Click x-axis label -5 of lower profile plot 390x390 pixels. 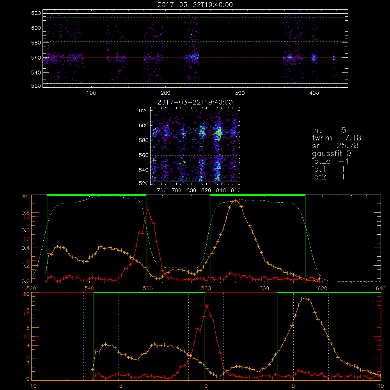[x=119, y=386]
